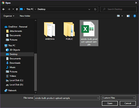Open the Custom Files type dropdown
The height and width of the screenshot is (108, 139).
click(x=119, y=98)
